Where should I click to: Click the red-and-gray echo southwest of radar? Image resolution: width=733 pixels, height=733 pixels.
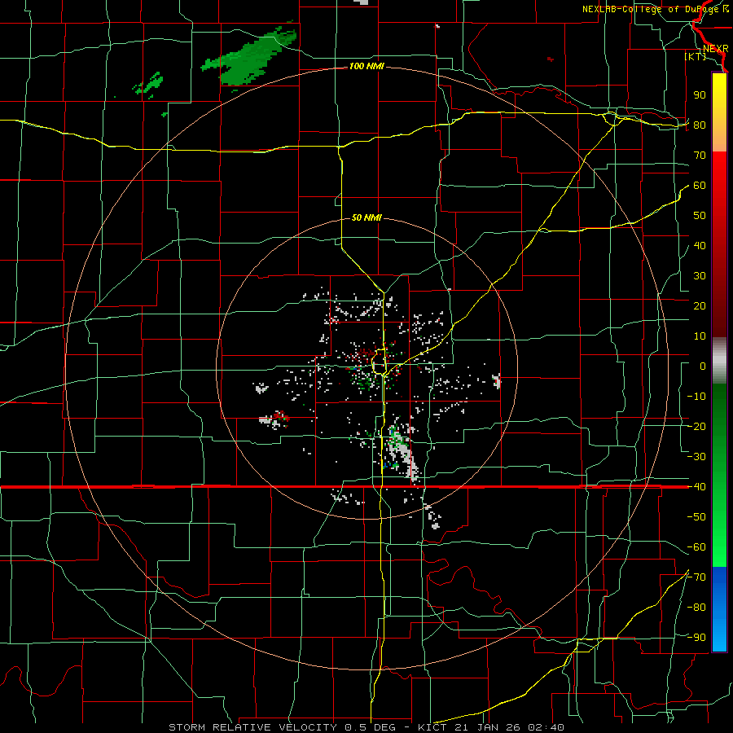[x=274, y=419]
